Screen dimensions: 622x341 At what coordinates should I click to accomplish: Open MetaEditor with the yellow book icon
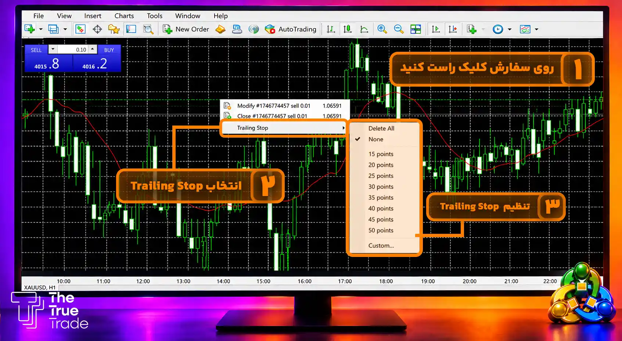[220, 29]
